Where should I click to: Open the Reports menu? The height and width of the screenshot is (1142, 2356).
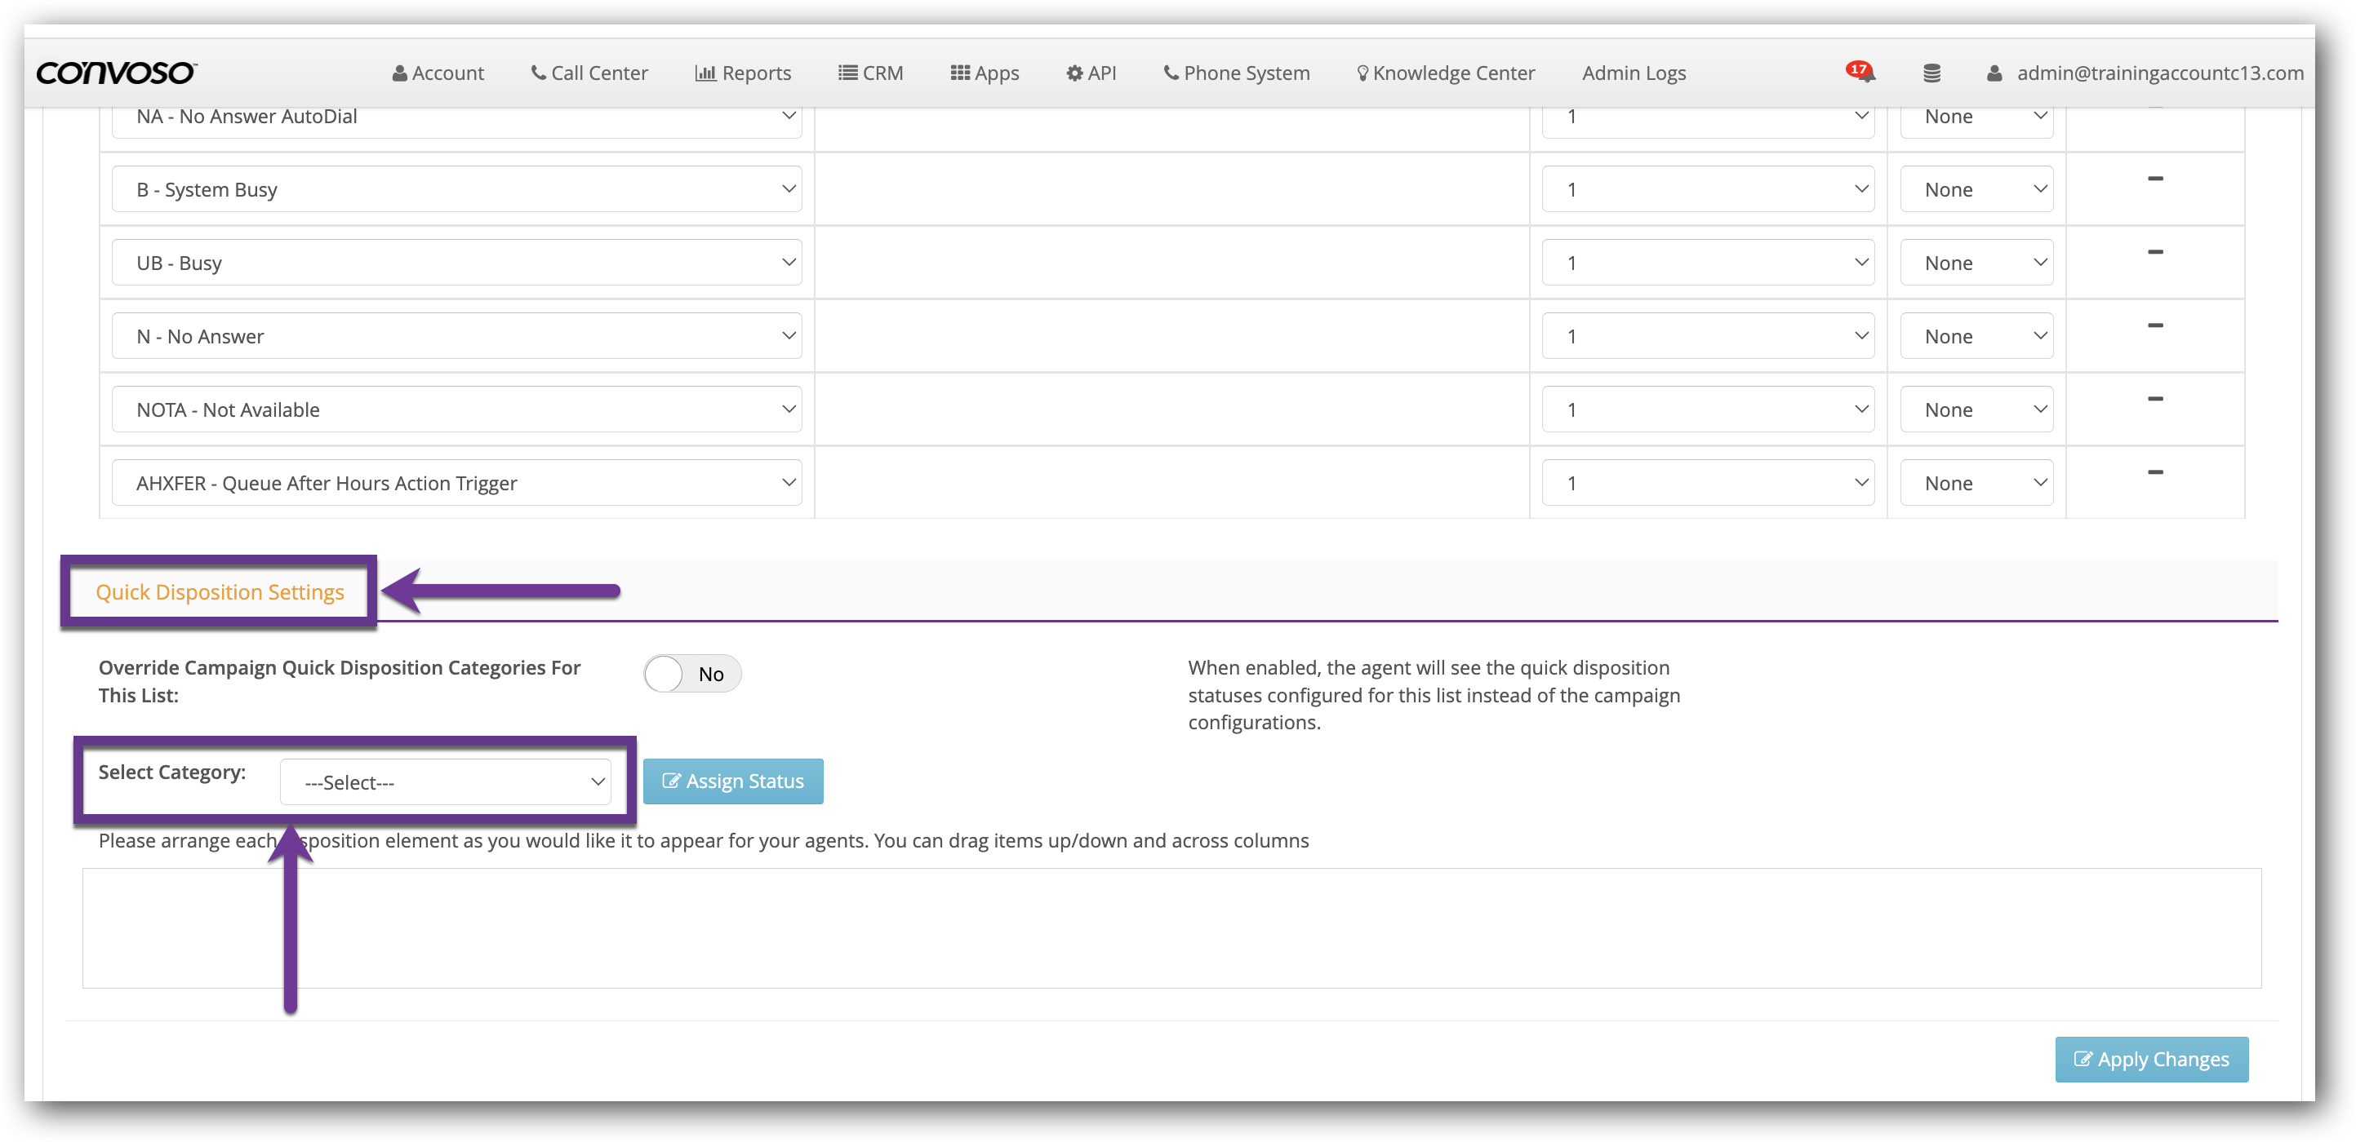click(744, 73)
